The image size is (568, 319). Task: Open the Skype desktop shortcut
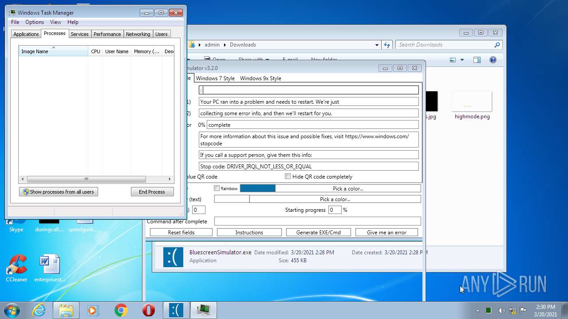pos(16,226)
